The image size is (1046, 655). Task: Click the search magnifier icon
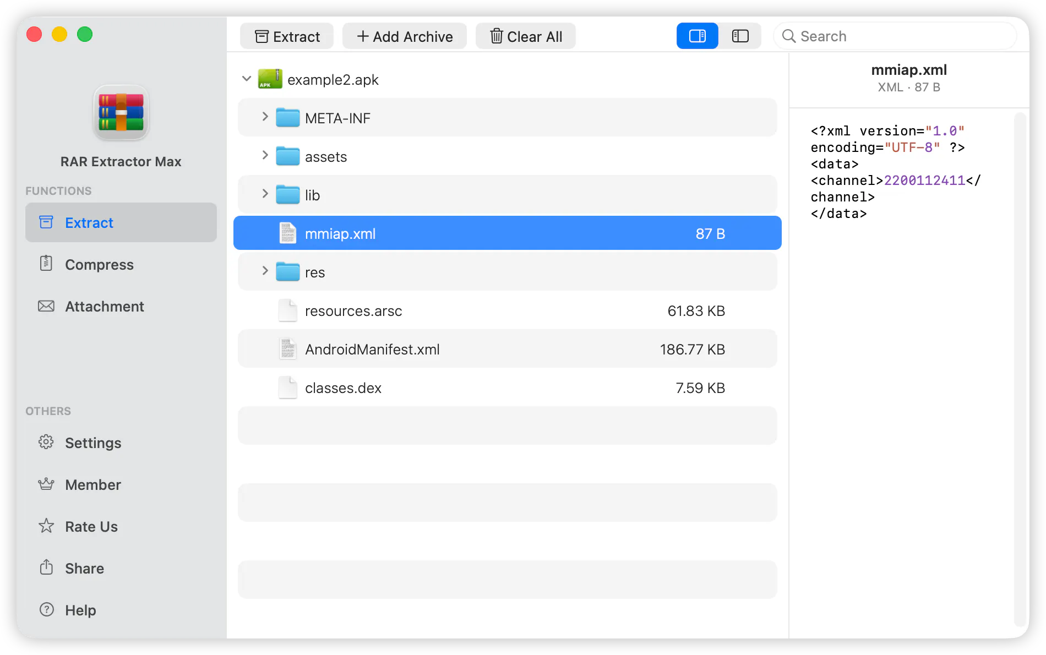click(789, 36)
